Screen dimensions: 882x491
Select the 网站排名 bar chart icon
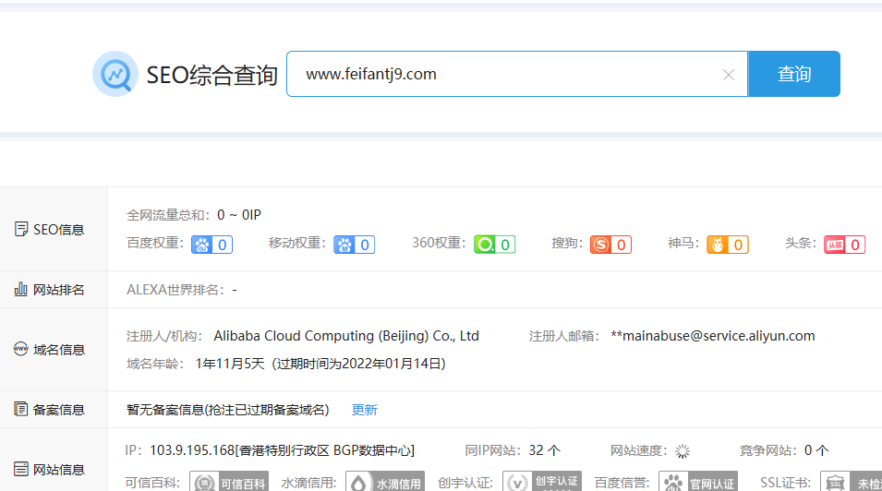(x=21, y=289)
